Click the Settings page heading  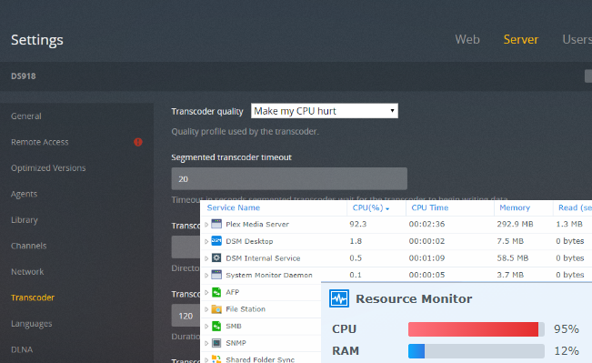[37, 40]
